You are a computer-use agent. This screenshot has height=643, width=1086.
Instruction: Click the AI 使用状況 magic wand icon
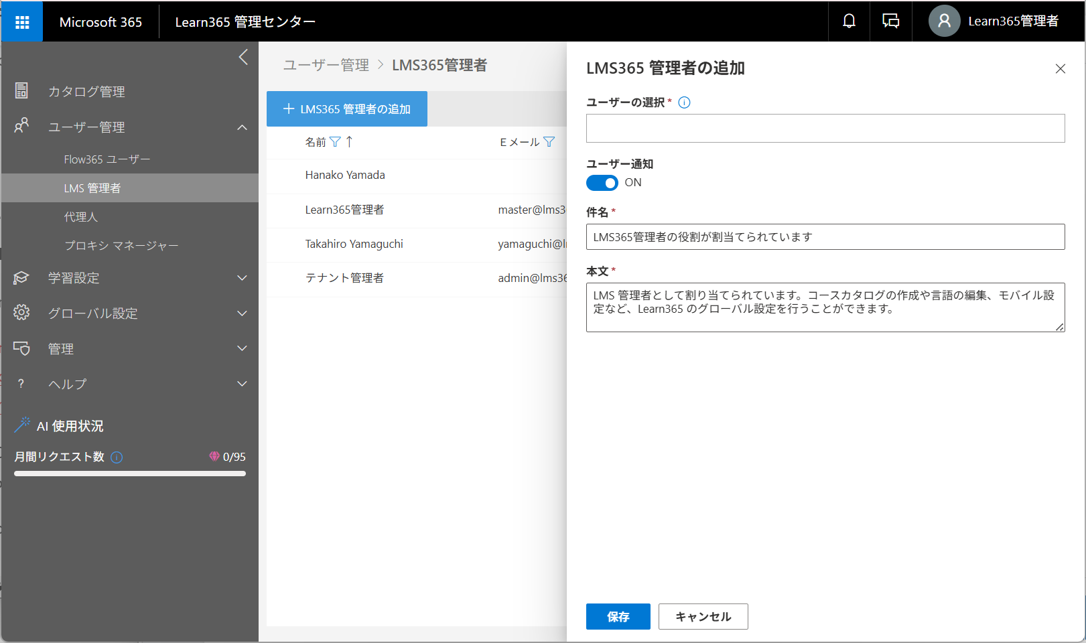coord(22,425)
